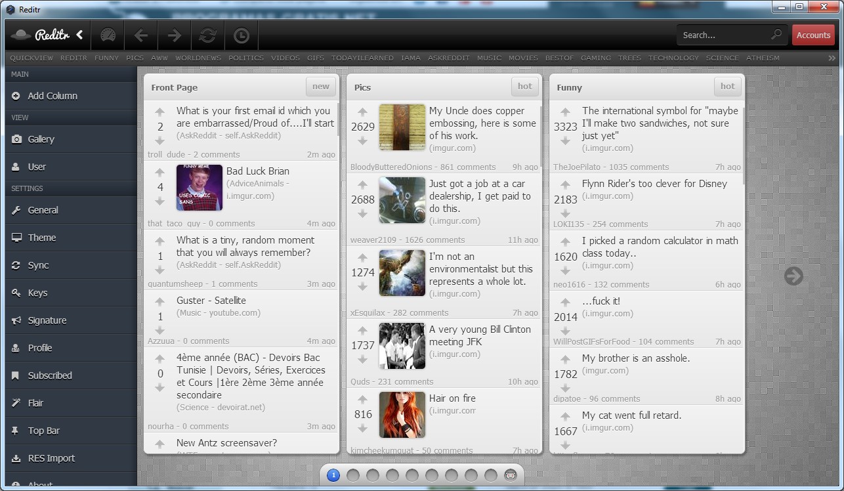Open 'weaver2109 - 1626 comments' link
This screenshot has width=844, height=491.
408,240
